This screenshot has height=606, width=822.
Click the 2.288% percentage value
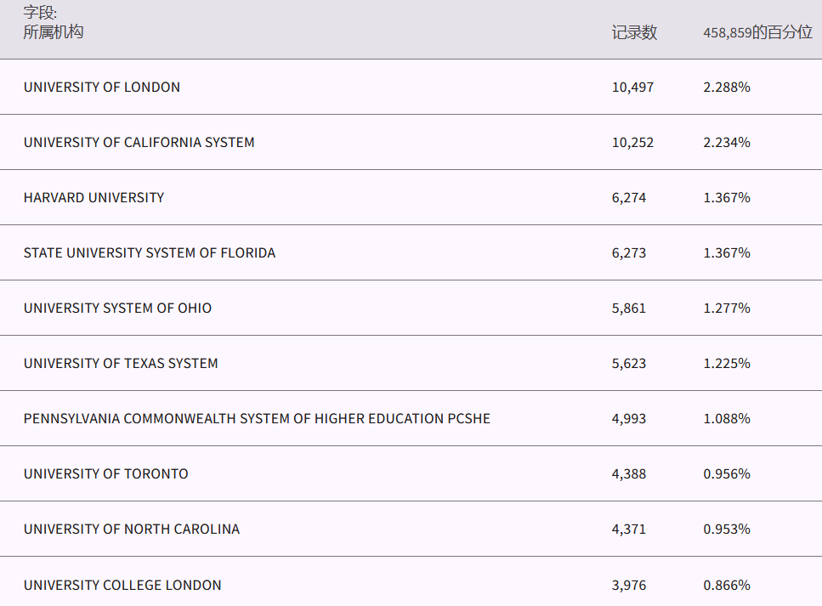[727, 87]
